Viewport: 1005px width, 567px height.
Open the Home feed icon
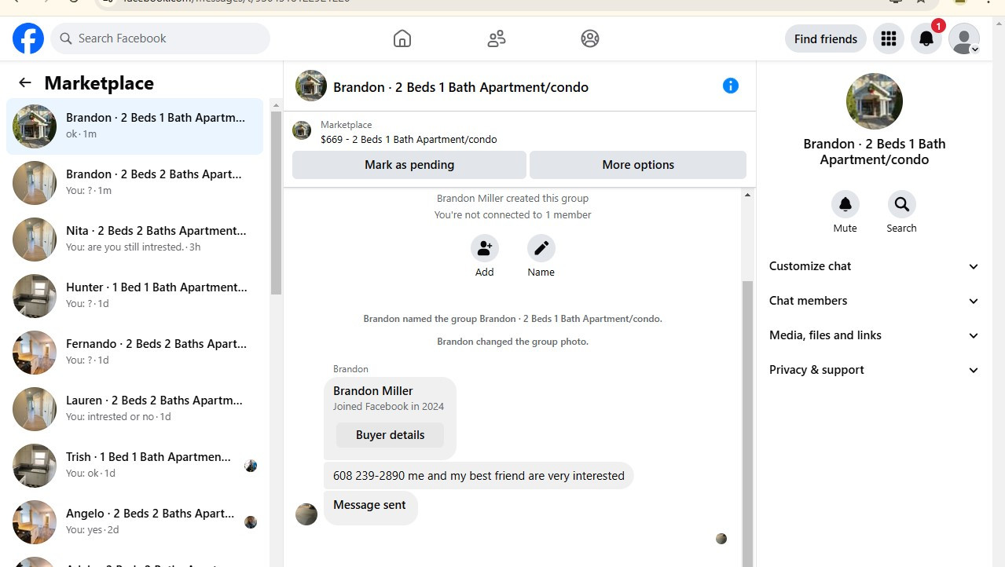point(402,38)
